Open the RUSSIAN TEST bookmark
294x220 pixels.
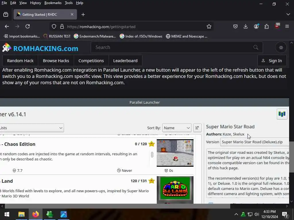pos(57,36)
